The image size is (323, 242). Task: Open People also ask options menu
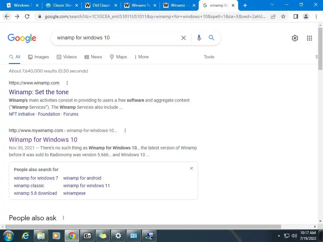coord(63,218)
